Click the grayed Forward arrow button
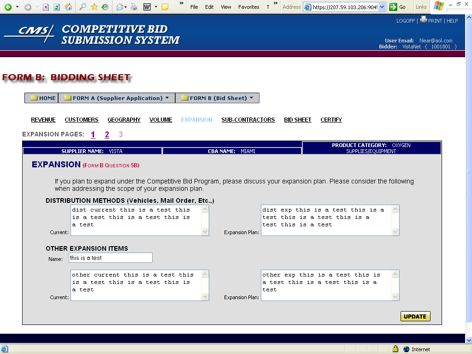 (x=28, y=7)
